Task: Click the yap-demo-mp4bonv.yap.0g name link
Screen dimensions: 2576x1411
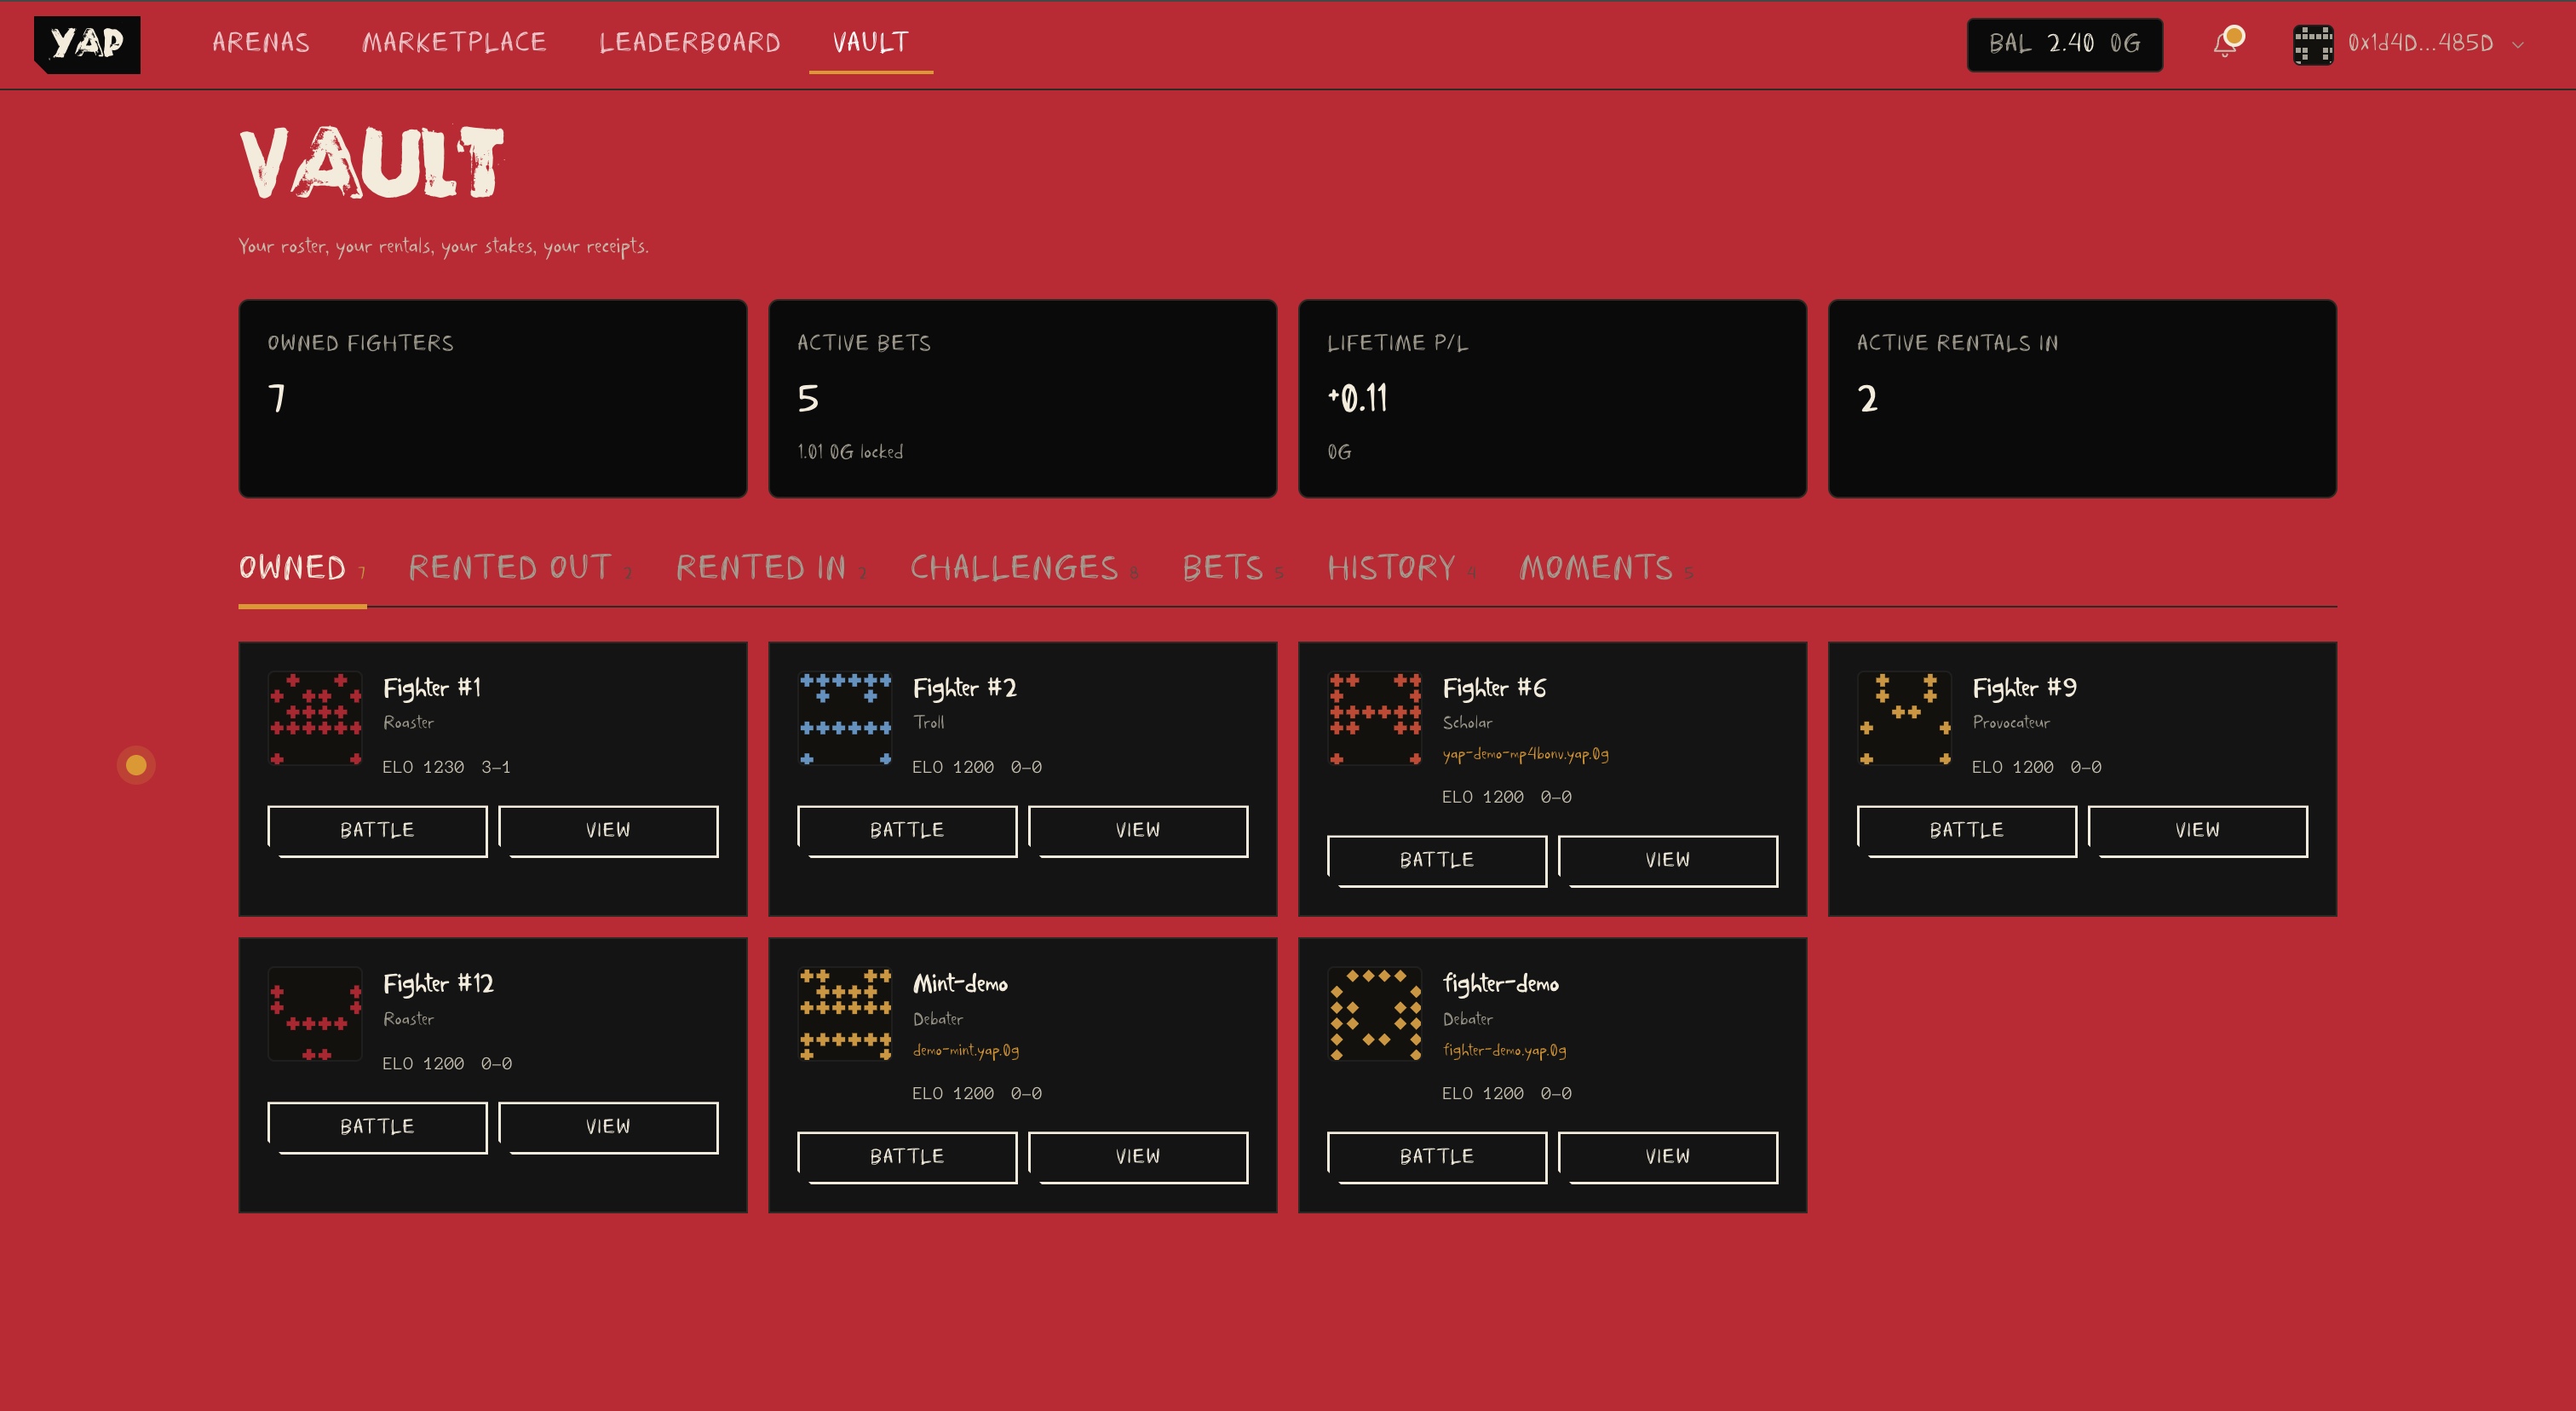Action: pyautogui.click(x=1526, y=754)
